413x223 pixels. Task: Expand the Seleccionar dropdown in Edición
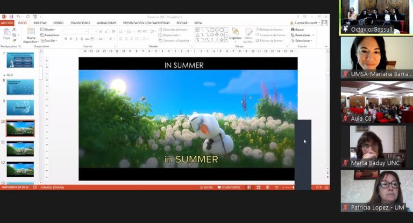[302, 40]
